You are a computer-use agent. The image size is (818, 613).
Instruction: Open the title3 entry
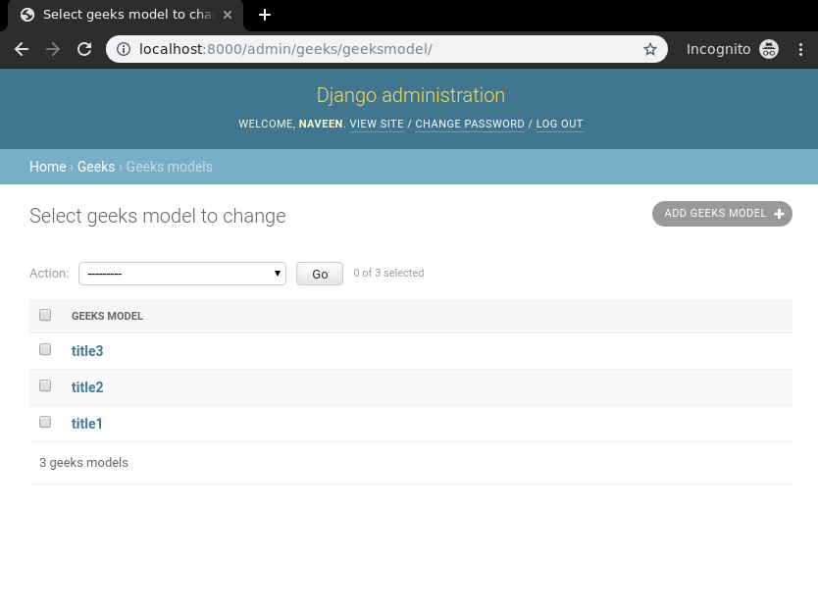(87, 351)
